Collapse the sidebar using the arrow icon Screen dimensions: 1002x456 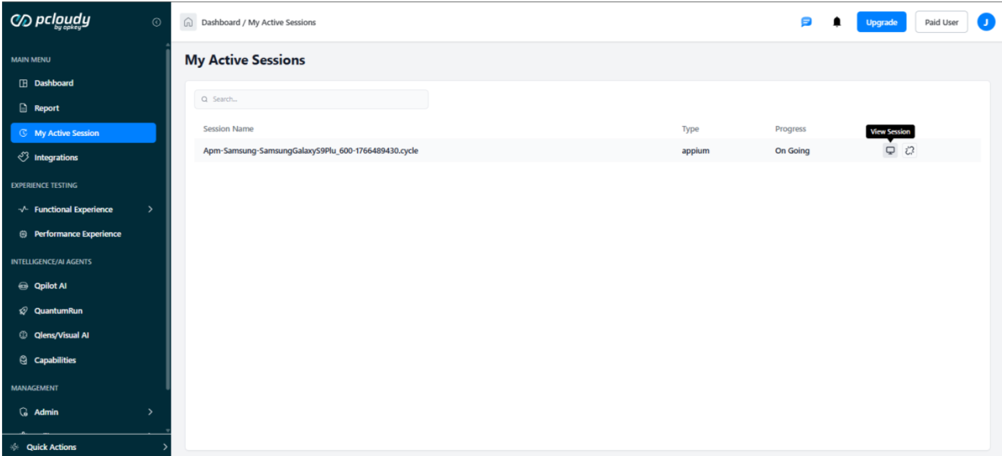(156, 22)
